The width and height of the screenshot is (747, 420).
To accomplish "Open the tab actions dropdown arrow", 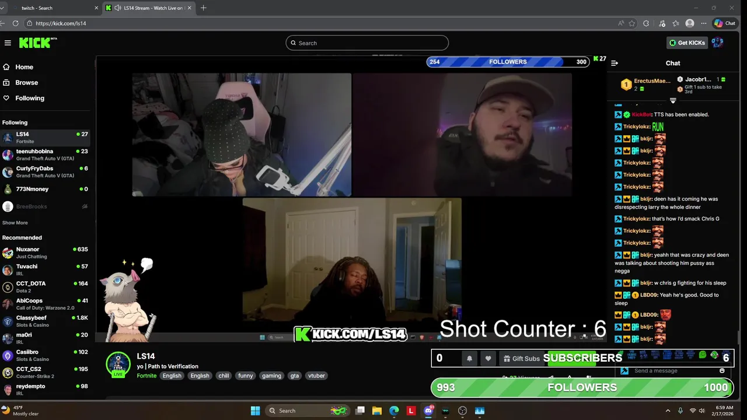I will pyautogui.click(x=2, y=8).
